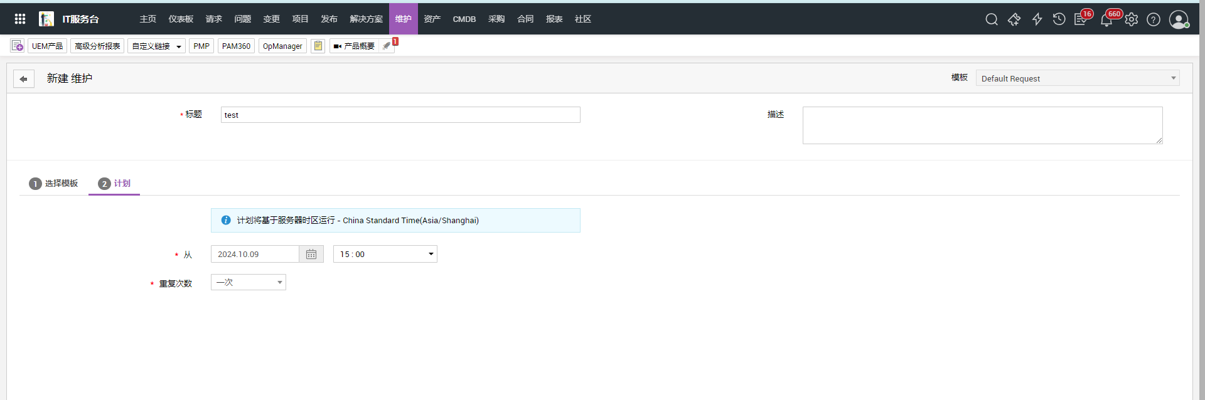The height and width of the screenshot is (400, 1205).
Task: Click the back arrow button
Action: pos(24,79)
